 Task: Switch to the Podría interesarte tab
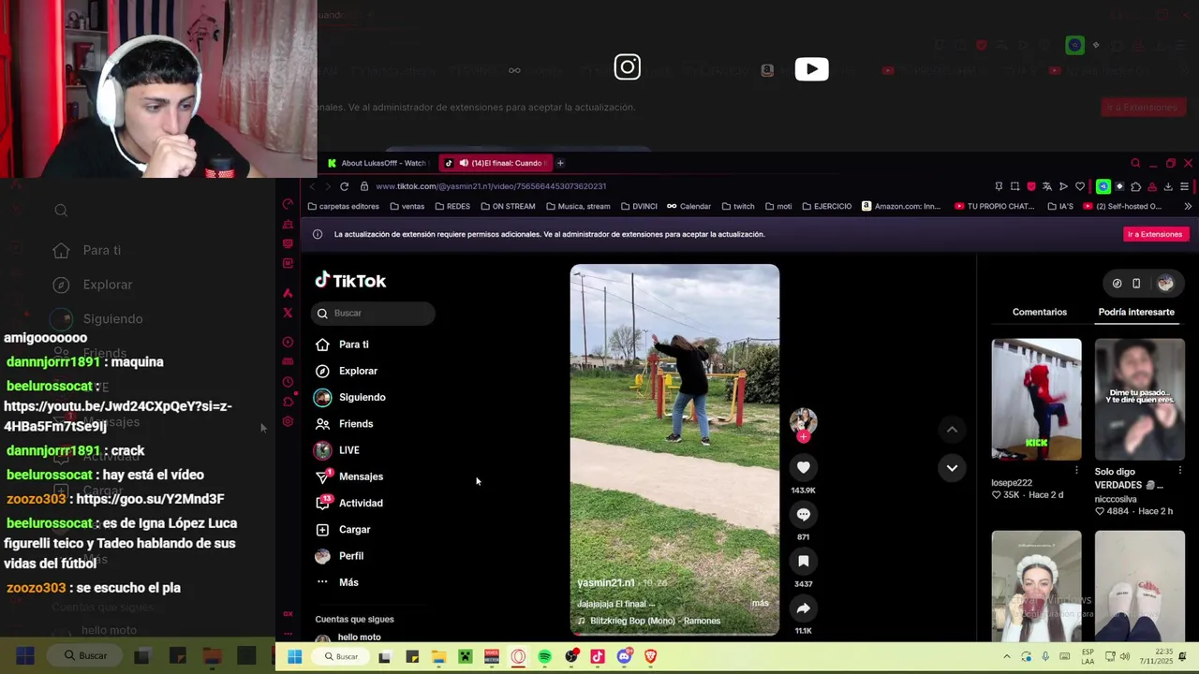[1136, 312]
